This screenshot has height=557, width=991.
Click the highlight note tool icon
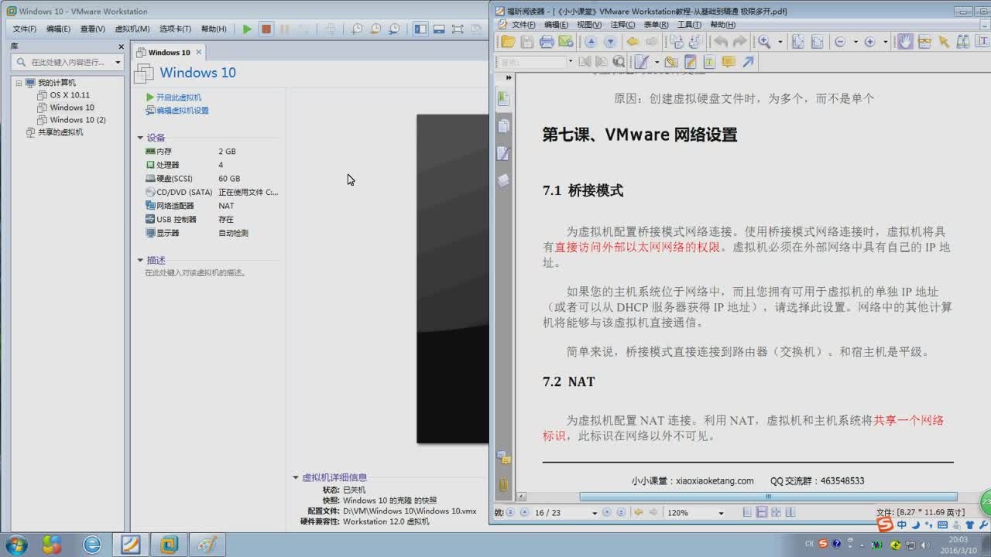pyautogui.click(x=690, y=61)
